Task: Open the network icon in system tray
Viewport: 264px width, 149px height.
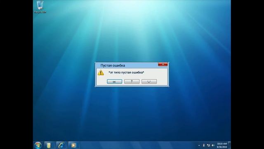Action: point(208,145)
